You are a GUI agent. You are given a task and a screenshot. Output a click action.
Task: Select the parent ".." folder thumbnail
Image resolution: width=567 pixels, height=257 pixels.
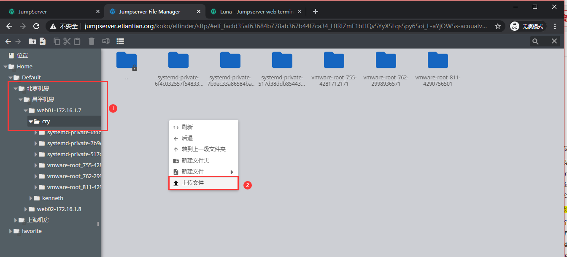pos(127,60)
